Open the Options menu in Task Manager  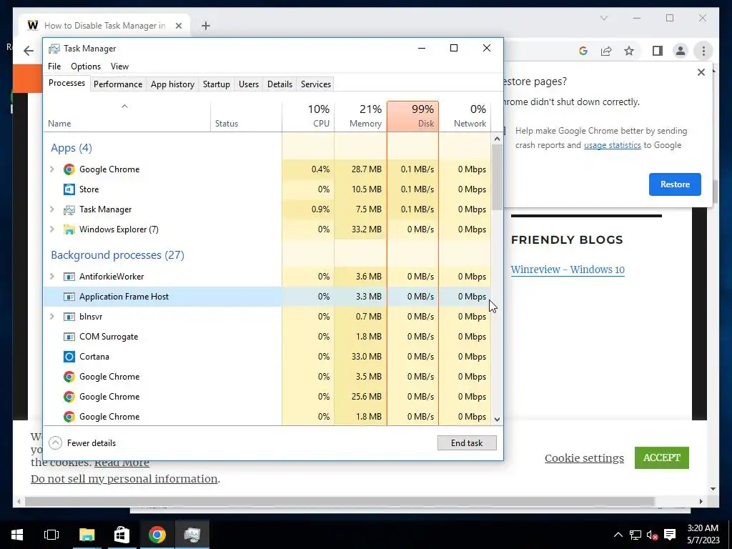(x=86, y=66)
